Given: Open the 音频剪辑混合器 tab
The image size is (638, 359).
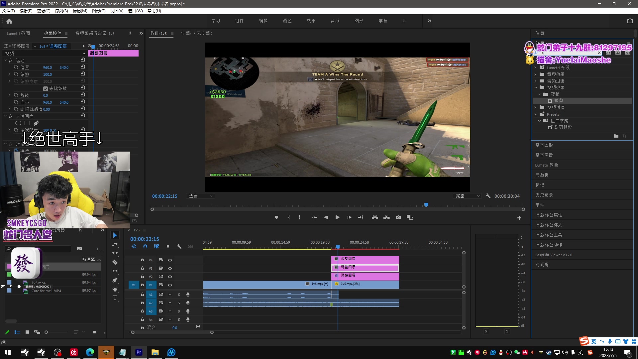Looking at the screenshot, I should pyautogui.click(x=95, y=34).
